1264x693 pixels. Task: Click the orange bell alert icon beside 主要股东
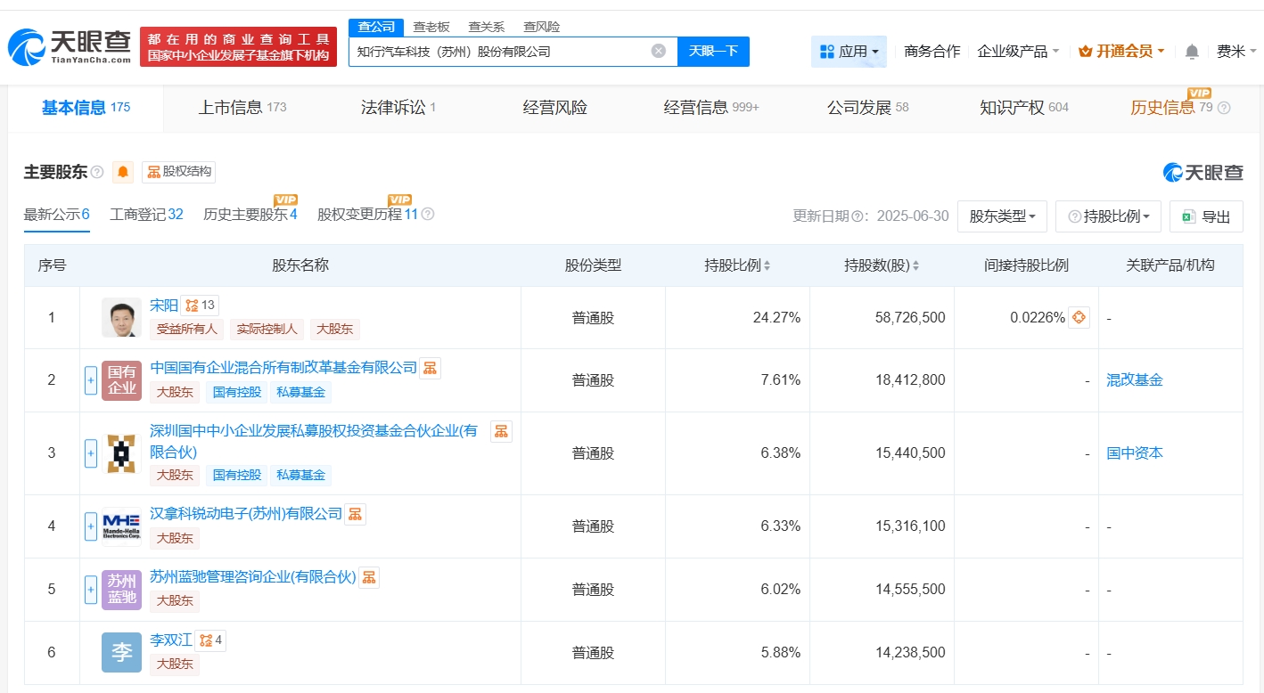(x=123, y=172)
